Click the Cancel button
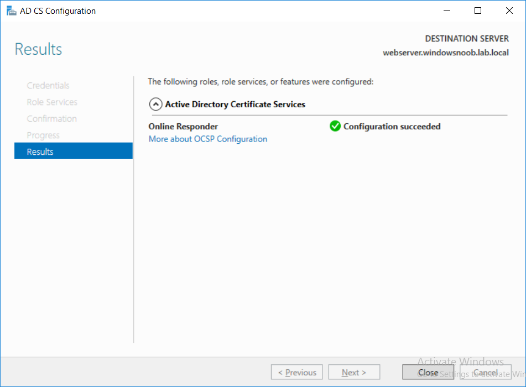Screen dimensions: 526x387 pyautogui.click(x=486, y=372)
